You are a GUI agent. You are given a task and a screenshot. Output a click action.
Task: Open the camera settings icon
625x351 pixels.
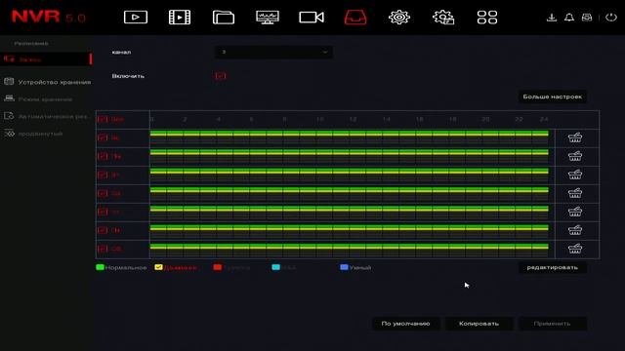[312, 18]
